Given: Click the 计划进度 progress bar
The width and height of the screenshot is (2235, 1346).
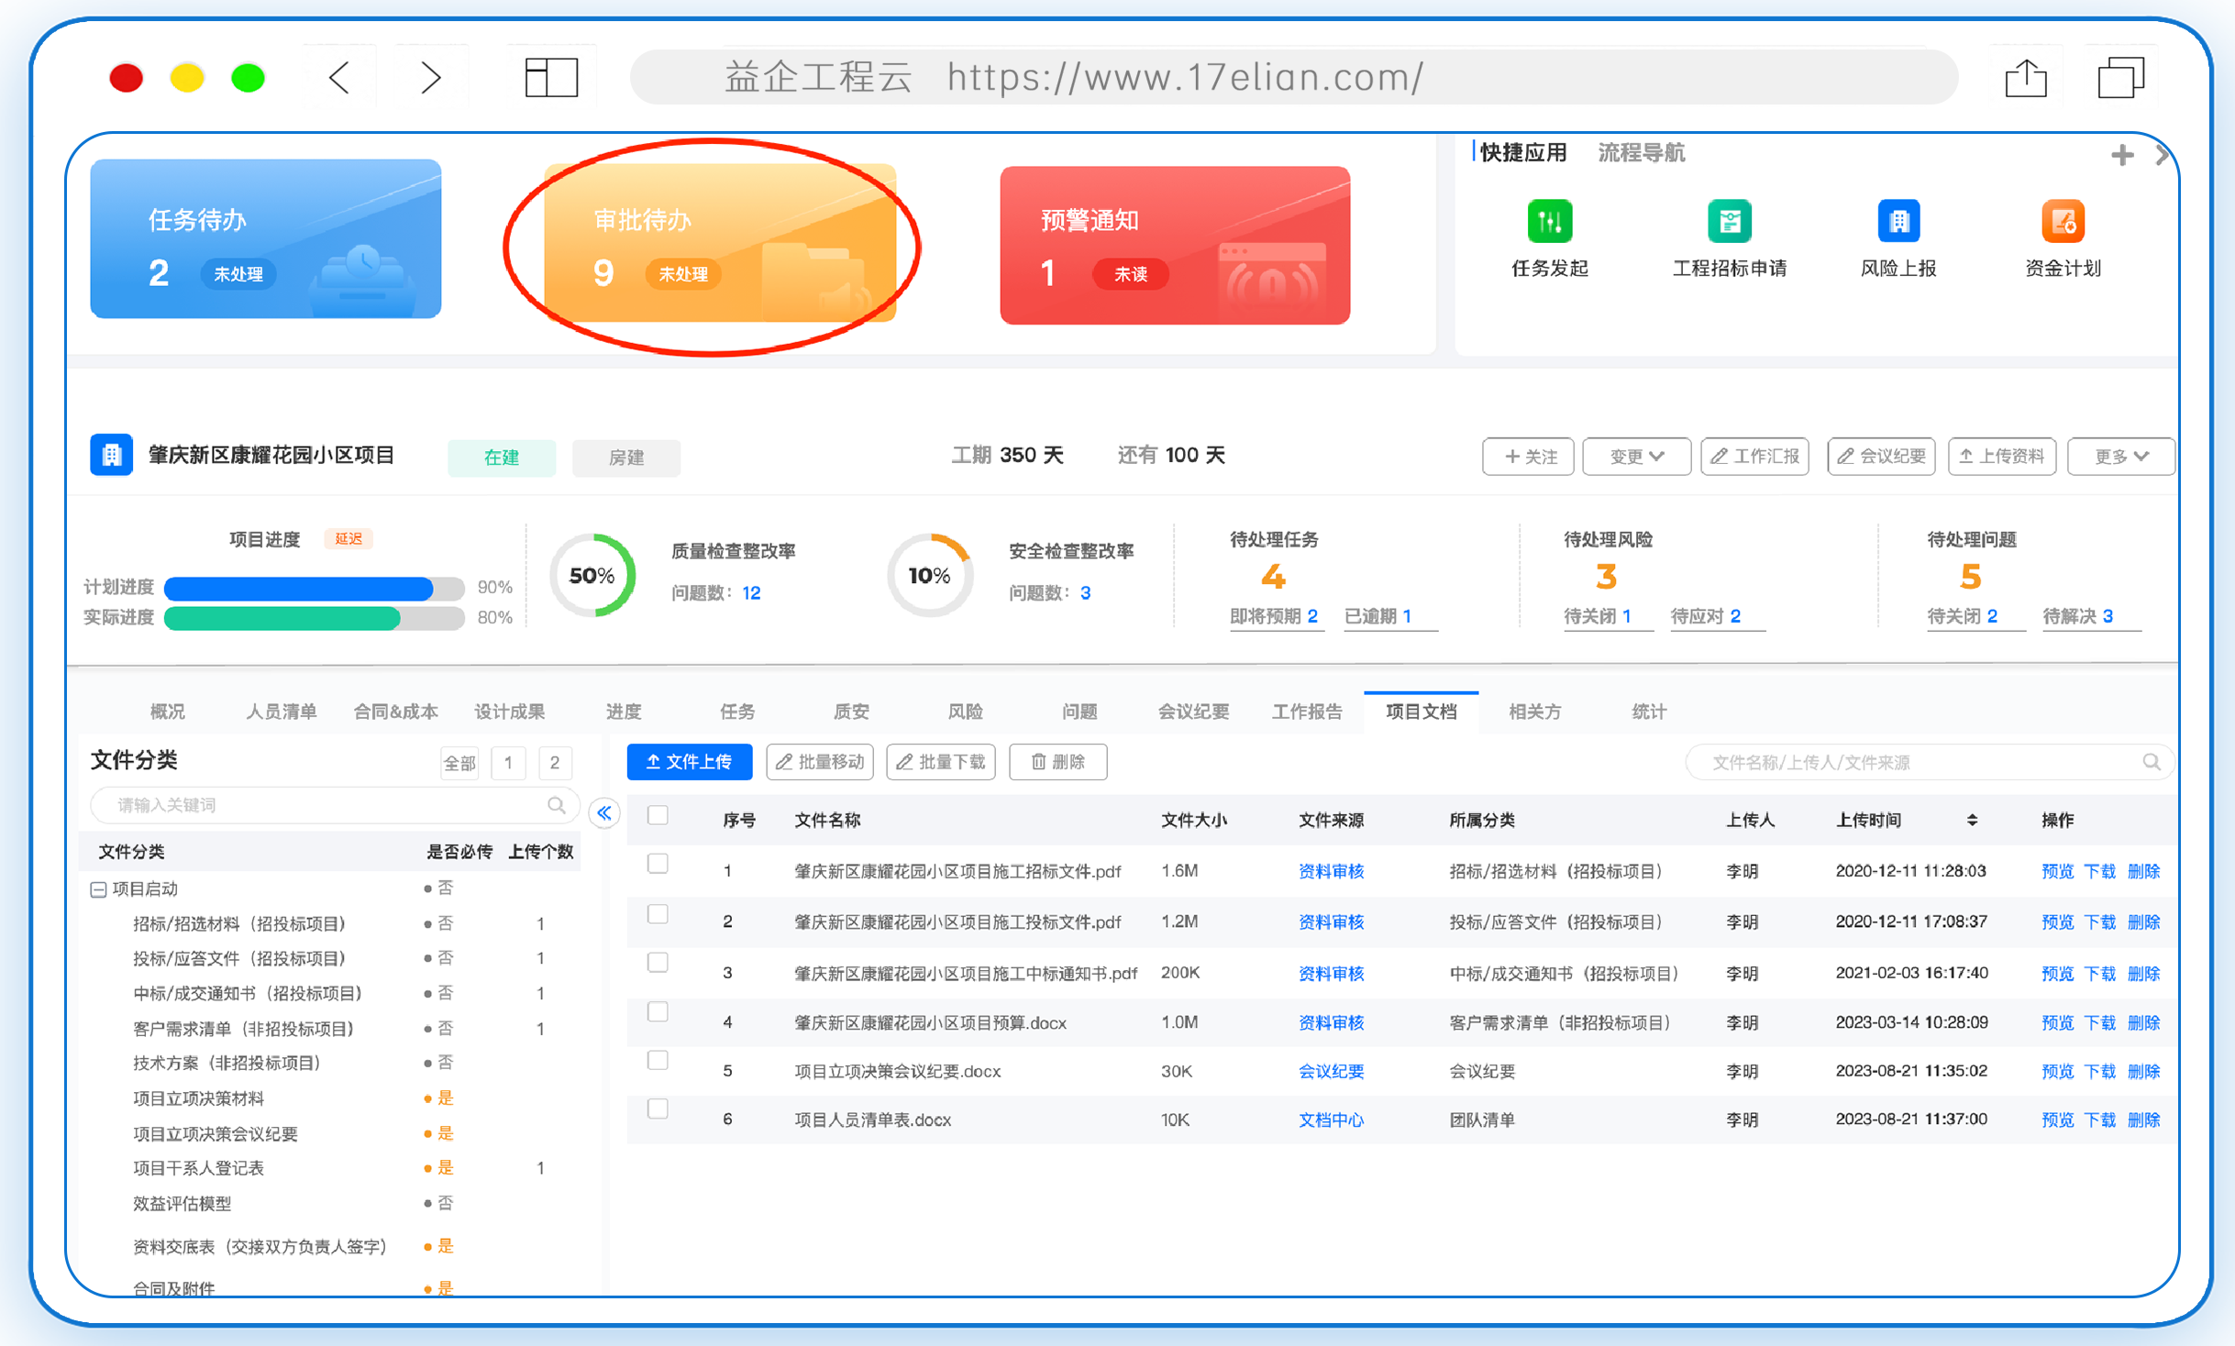Looking at the screenshot, I should tap(314, 588).
